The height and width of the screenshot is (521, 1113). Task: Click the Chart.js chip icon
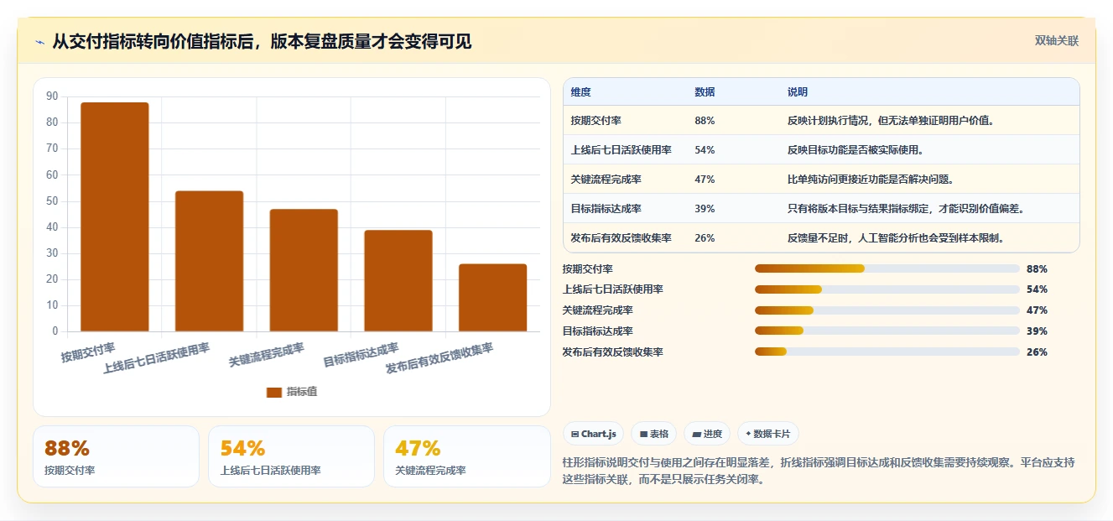pos(575,434)
